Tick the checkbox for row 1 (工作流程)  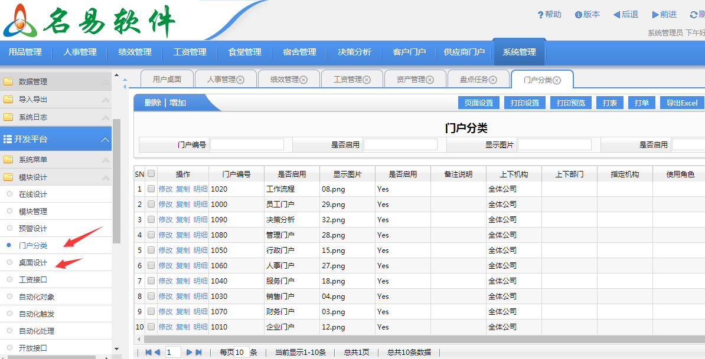tap(151, 189)
